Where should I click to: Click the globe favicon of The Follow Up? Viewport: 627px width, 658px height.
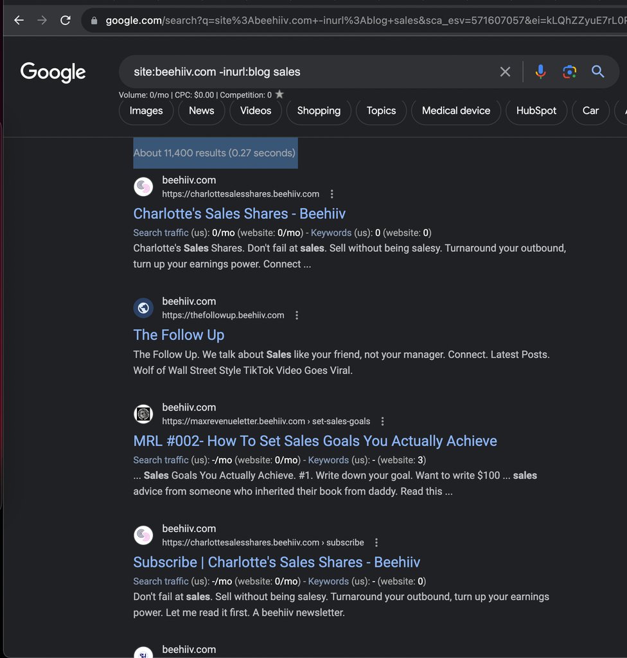point(143,308)
